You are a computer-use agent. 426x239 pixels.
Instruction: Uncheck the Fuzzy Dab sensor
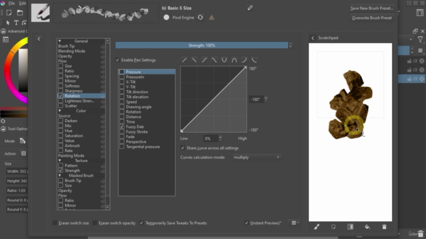point(122,127)
